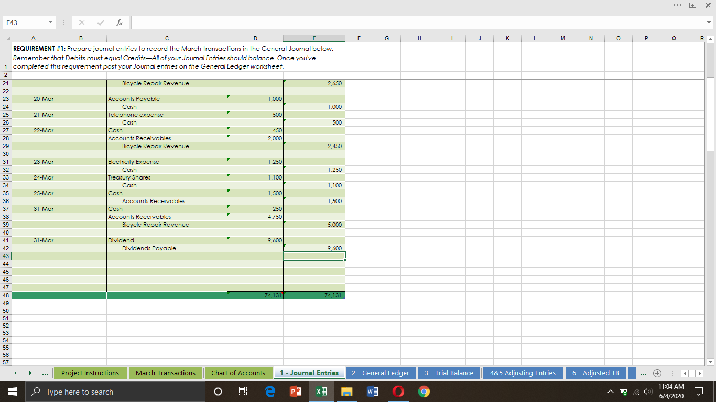The width and height of the screenshot is (716, 402).
Task: Open the volume control in tray
Action: (x=647, y=392)
